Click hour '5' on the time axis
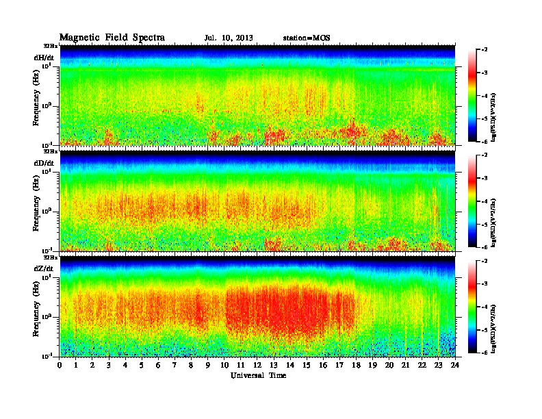 (142, 366)
